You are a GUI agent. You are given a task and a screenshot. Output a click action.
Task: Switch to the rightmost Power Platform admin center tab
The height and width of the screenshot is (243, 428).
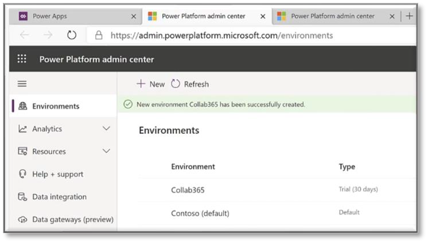pyautogui.click(x=336, y=17)
